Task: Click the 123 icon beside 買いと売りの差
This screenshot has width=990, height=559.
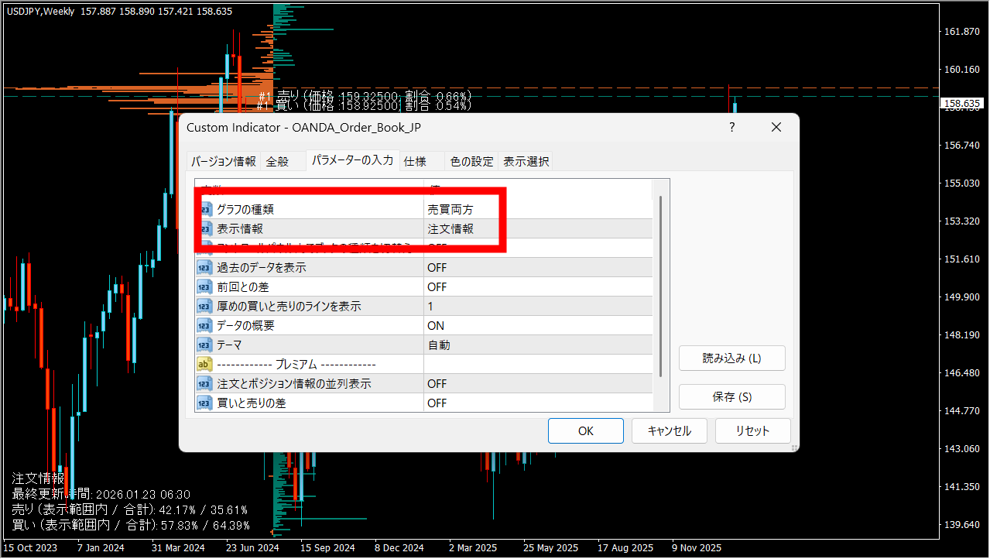Action: pyautogui.click(x=204, y=403)
